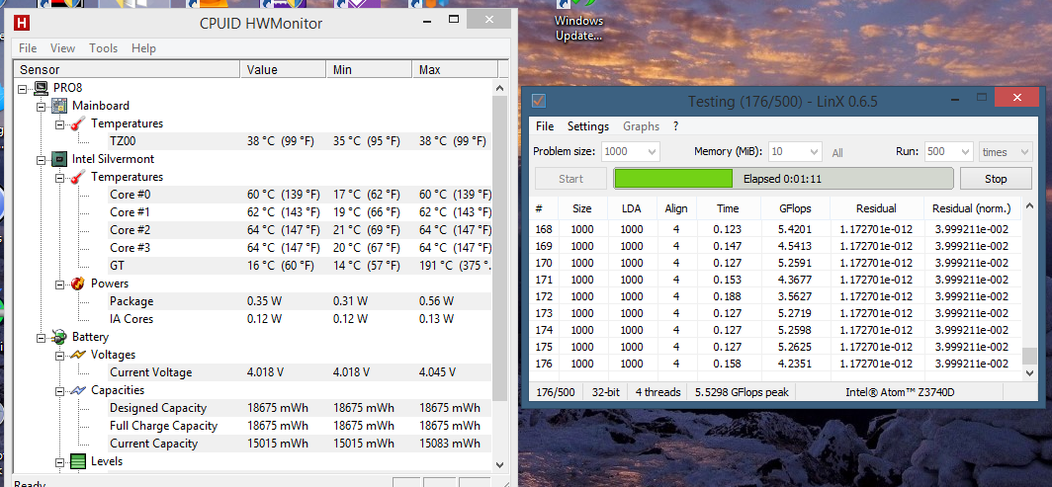
Task: Click the Voltages lightning icon
Action: click(79, 355)
